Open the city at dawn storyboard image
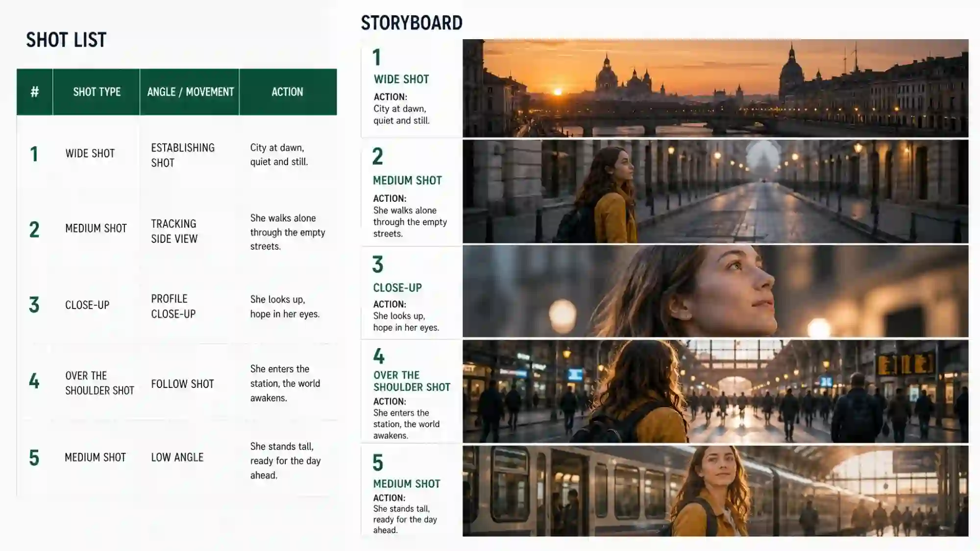Screen dimensions: 980x551 pyautogui.click(x=715, y=88)
